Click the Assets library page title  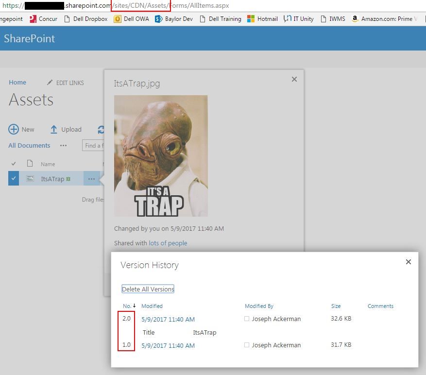[31, 100]
